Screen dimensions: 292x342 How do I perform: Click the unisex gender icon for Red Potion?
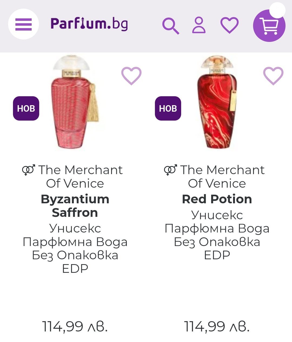click(x=170, y=170)
